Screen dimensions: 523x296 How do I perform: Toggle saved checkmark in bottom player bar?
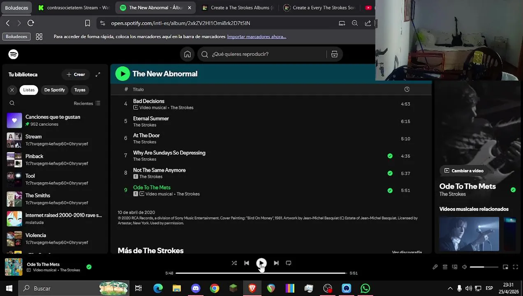point(89,267)
